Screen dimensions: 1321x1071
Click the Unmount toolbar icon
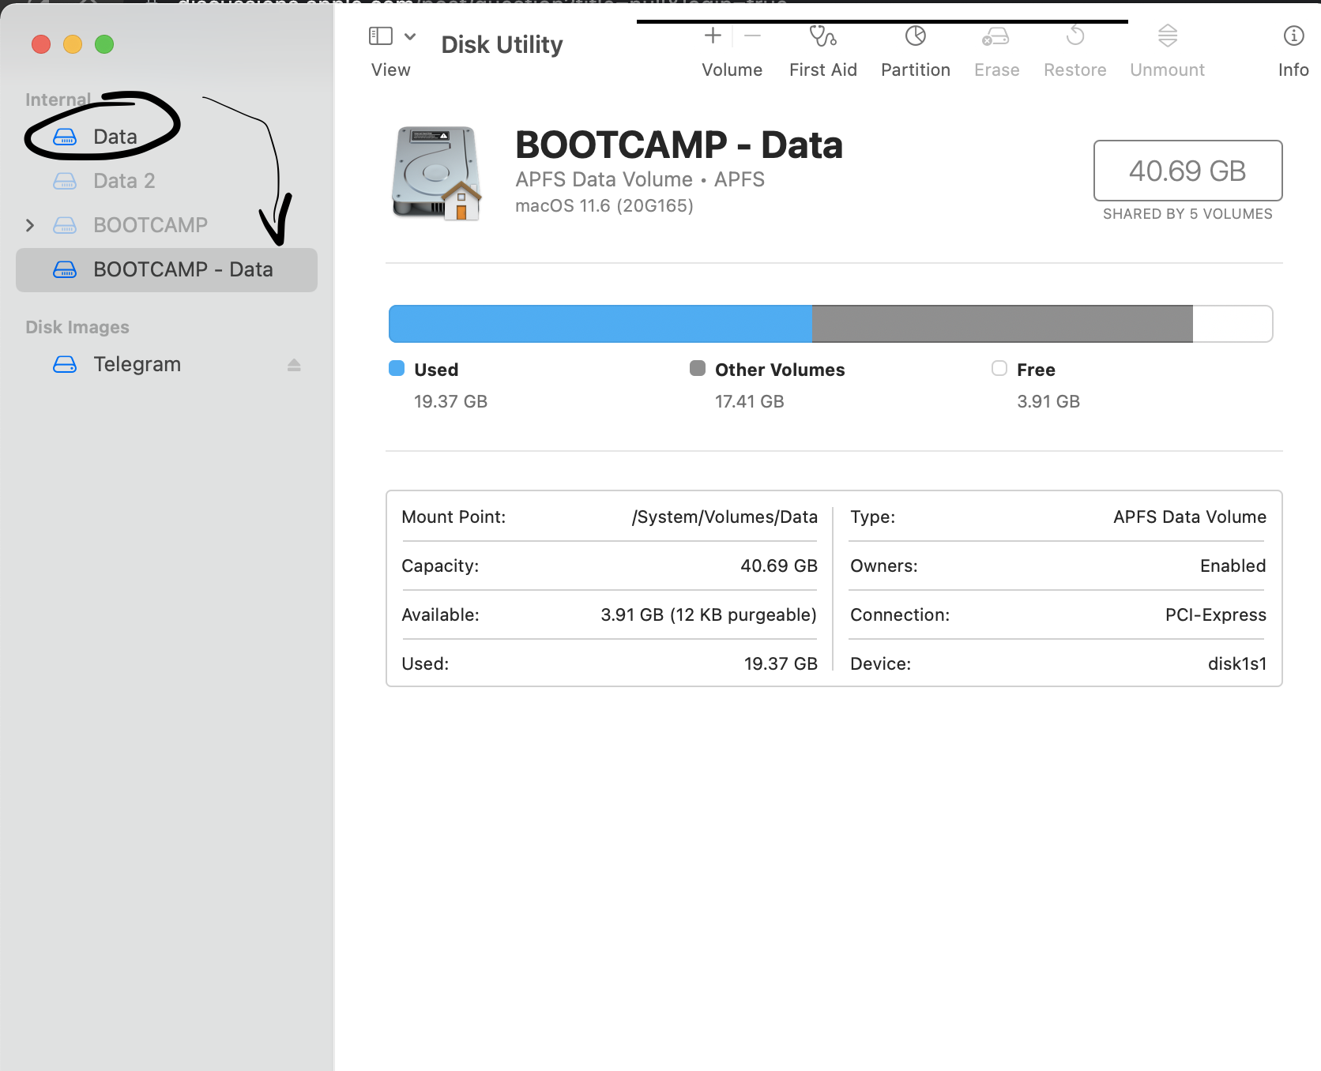1167,47
